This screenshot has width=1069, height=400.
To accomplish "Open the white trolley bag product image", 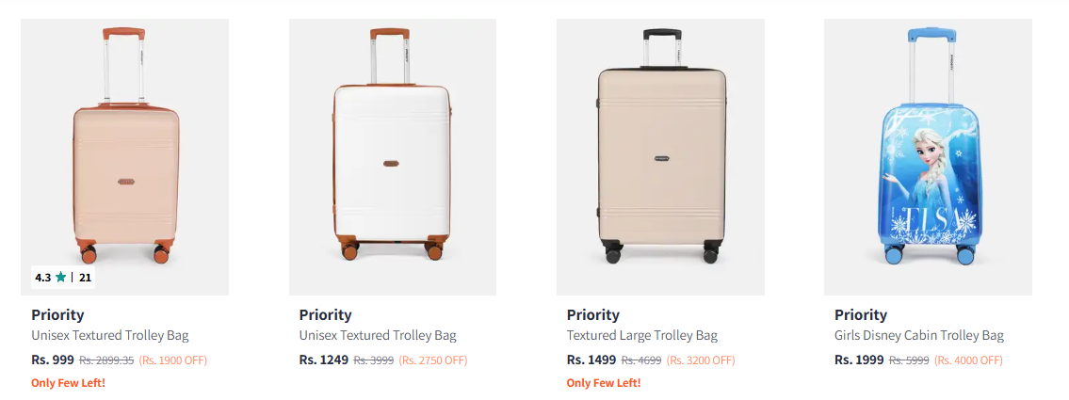I will click(x=392, y=151).
